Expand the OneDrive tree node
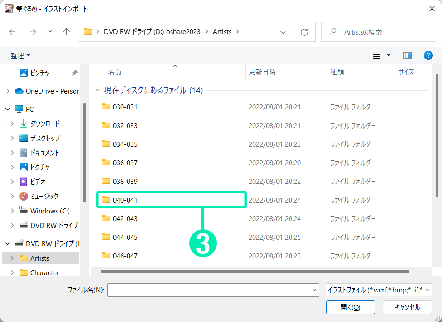This screenshot has width=442, height=322. (8, 91)
